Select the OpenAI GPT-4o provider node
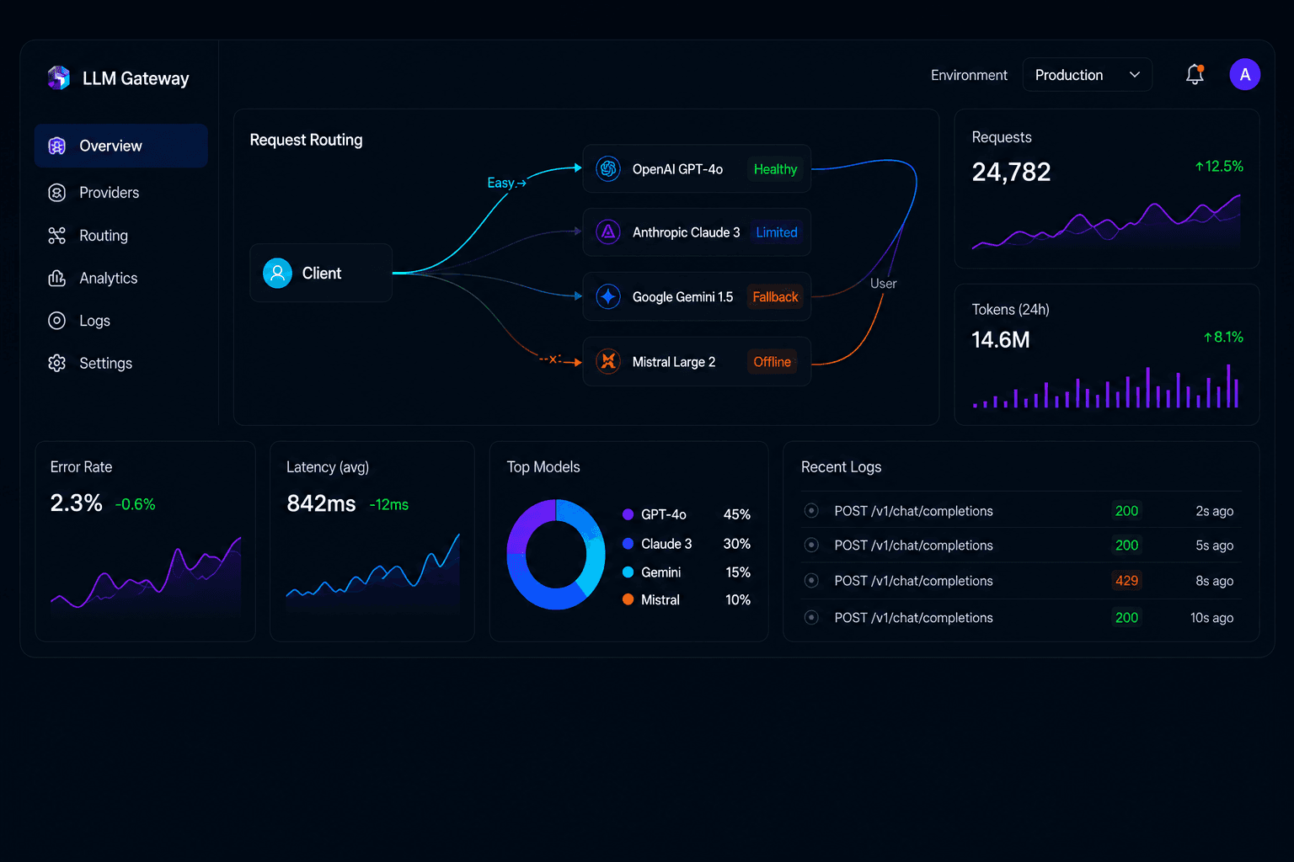 pos(697,169)
